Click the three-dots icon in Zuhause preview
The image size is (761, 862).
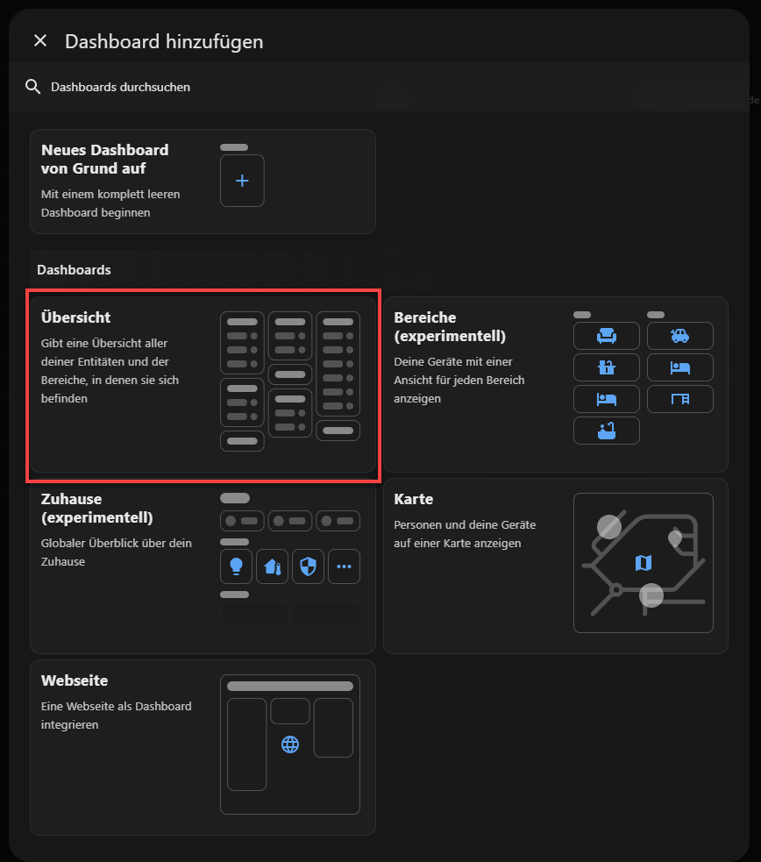(x=344, y=567)
